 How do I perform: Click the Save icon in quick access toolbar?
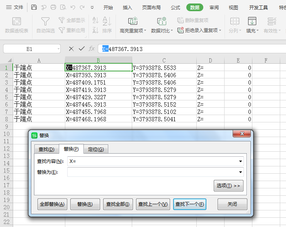click(34, 7)
